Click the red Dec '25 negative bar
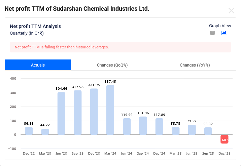241x166 pixels. pos(225,139)
